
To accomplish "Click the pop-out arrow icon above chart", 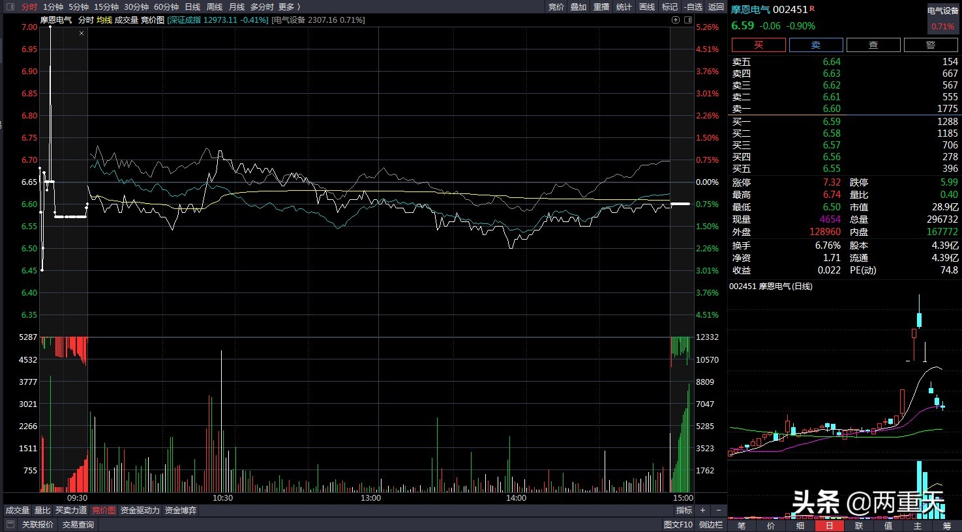I will (x=676, y=20).
